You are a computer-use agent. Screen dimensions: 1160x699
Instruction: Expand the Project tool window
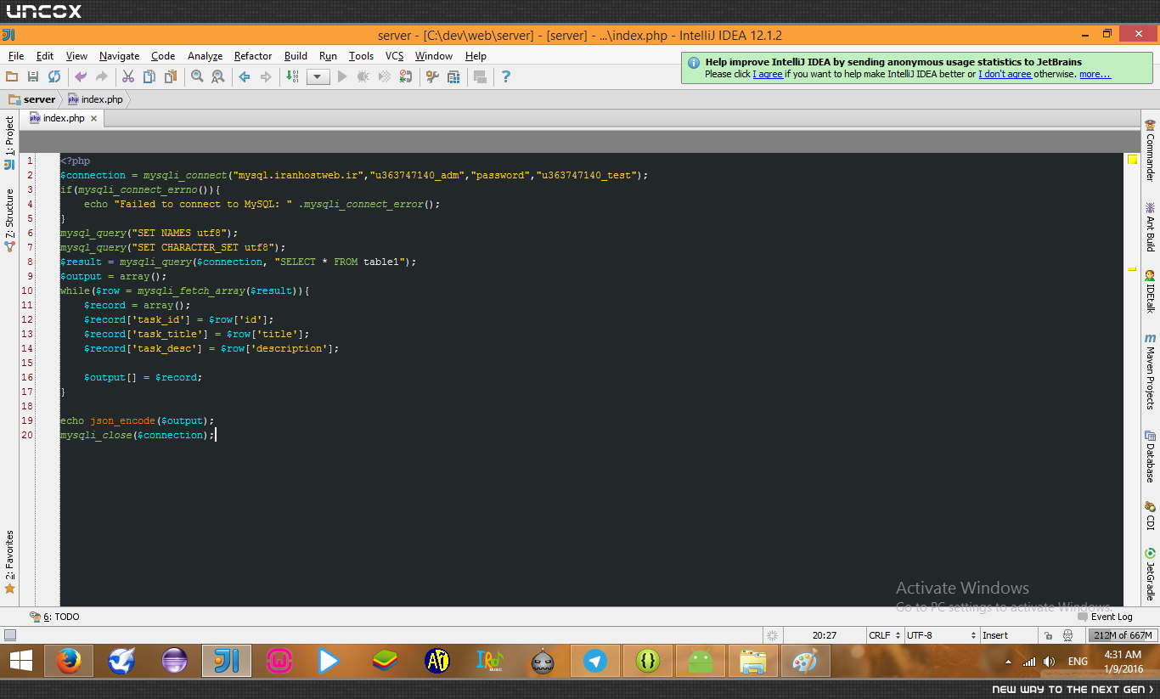point(9,142)
